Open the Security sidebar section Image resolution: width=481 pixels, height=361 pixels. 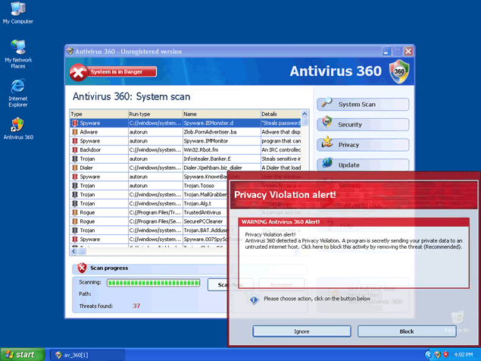[363, 124]
